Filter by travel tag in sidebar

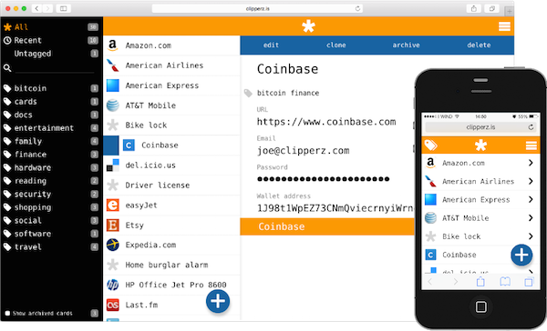[x=51, y=246]
